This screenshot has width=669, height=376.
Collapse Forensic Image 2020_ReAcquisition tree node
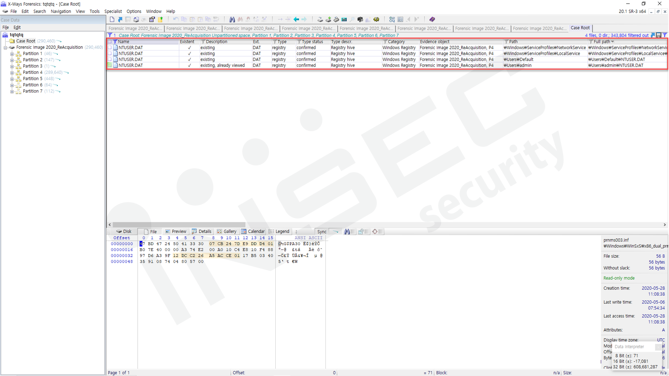[5, 47]
